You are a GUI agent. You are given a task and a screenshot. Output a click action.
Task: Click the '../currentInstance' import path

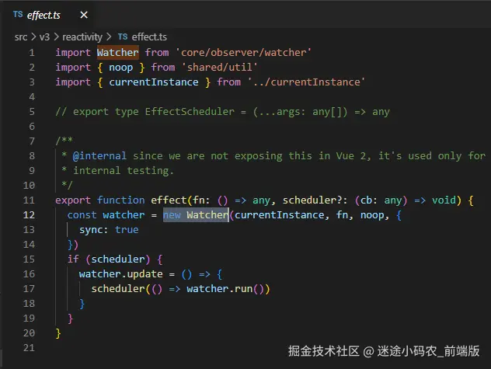click(306, 82)
